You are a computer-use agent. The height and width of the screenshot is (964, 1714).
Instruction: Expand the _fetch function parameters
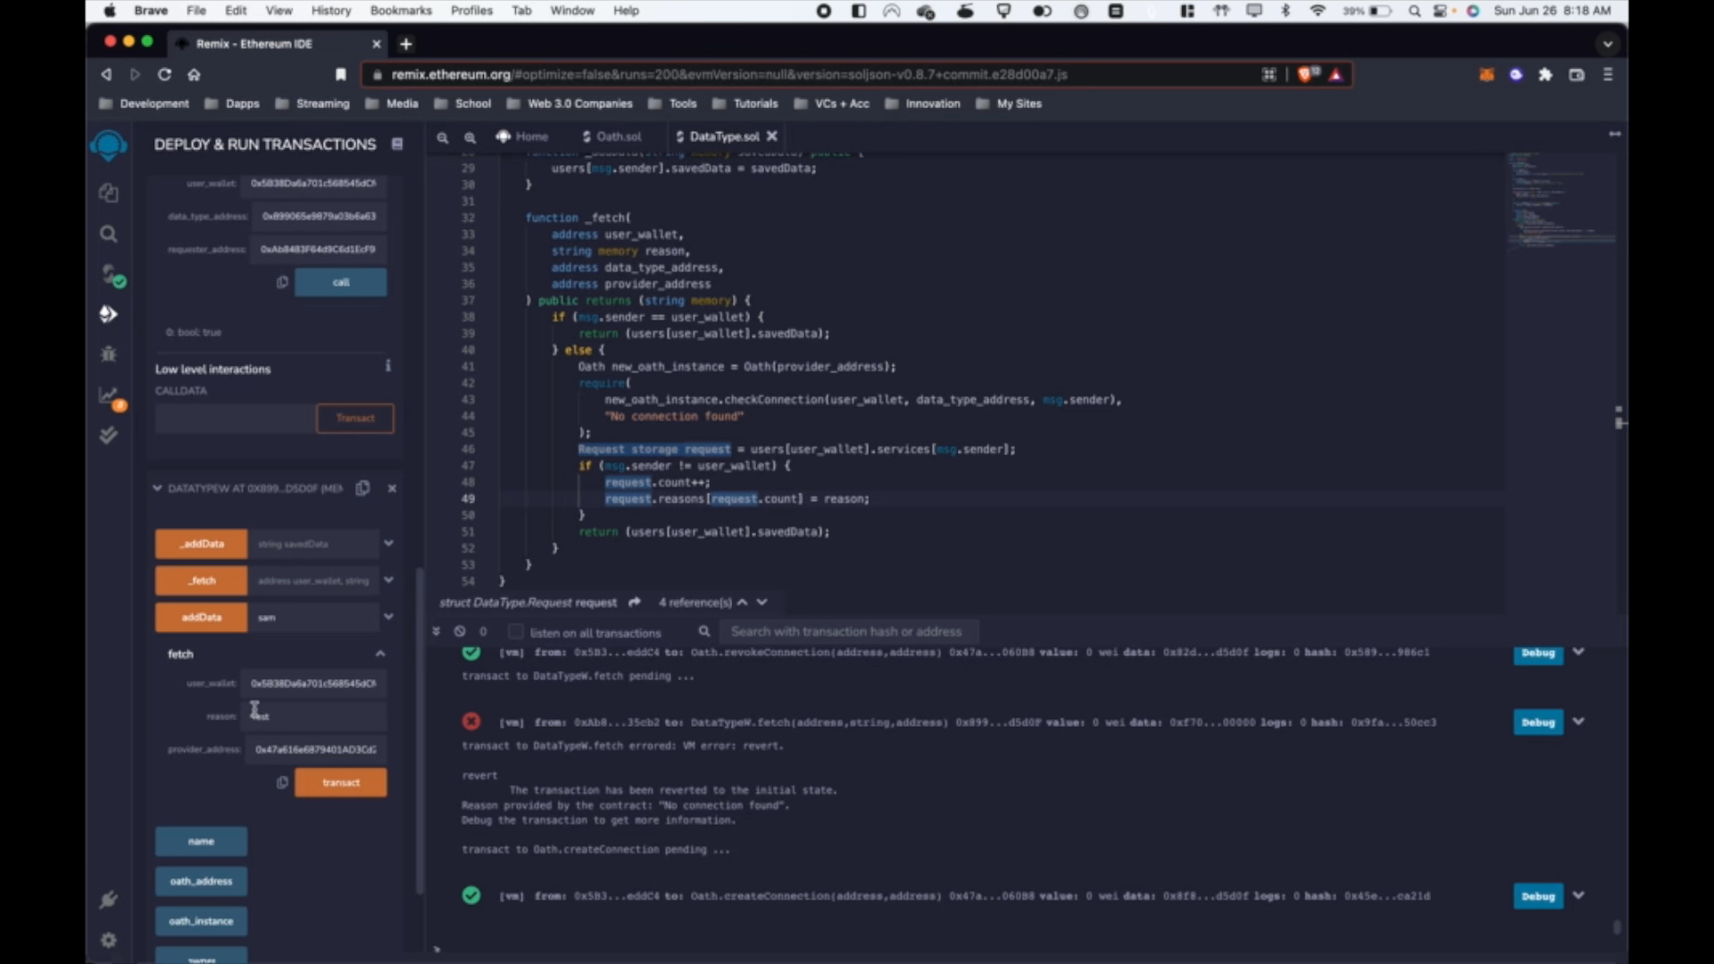click(388, 580)
